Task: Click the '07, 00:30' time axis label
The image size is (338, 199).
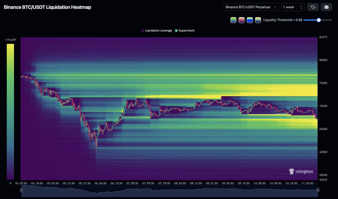Action: (132, 183)
